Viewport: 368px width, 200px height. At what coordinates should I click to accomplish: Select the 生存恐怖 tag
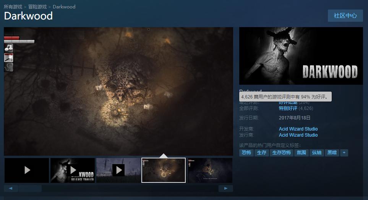click(x=281, y=153)
